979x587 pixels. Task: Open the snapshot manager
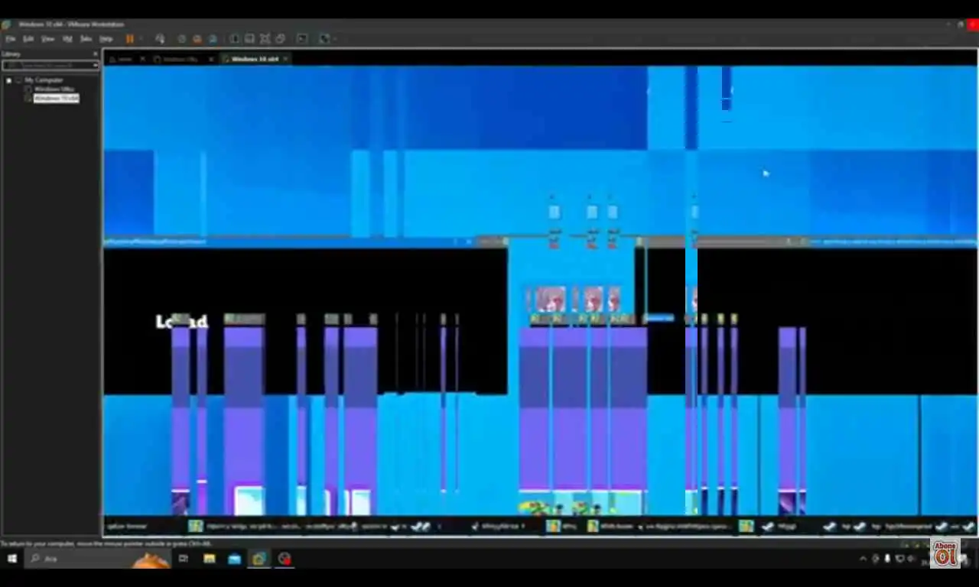tap(213, 38)
